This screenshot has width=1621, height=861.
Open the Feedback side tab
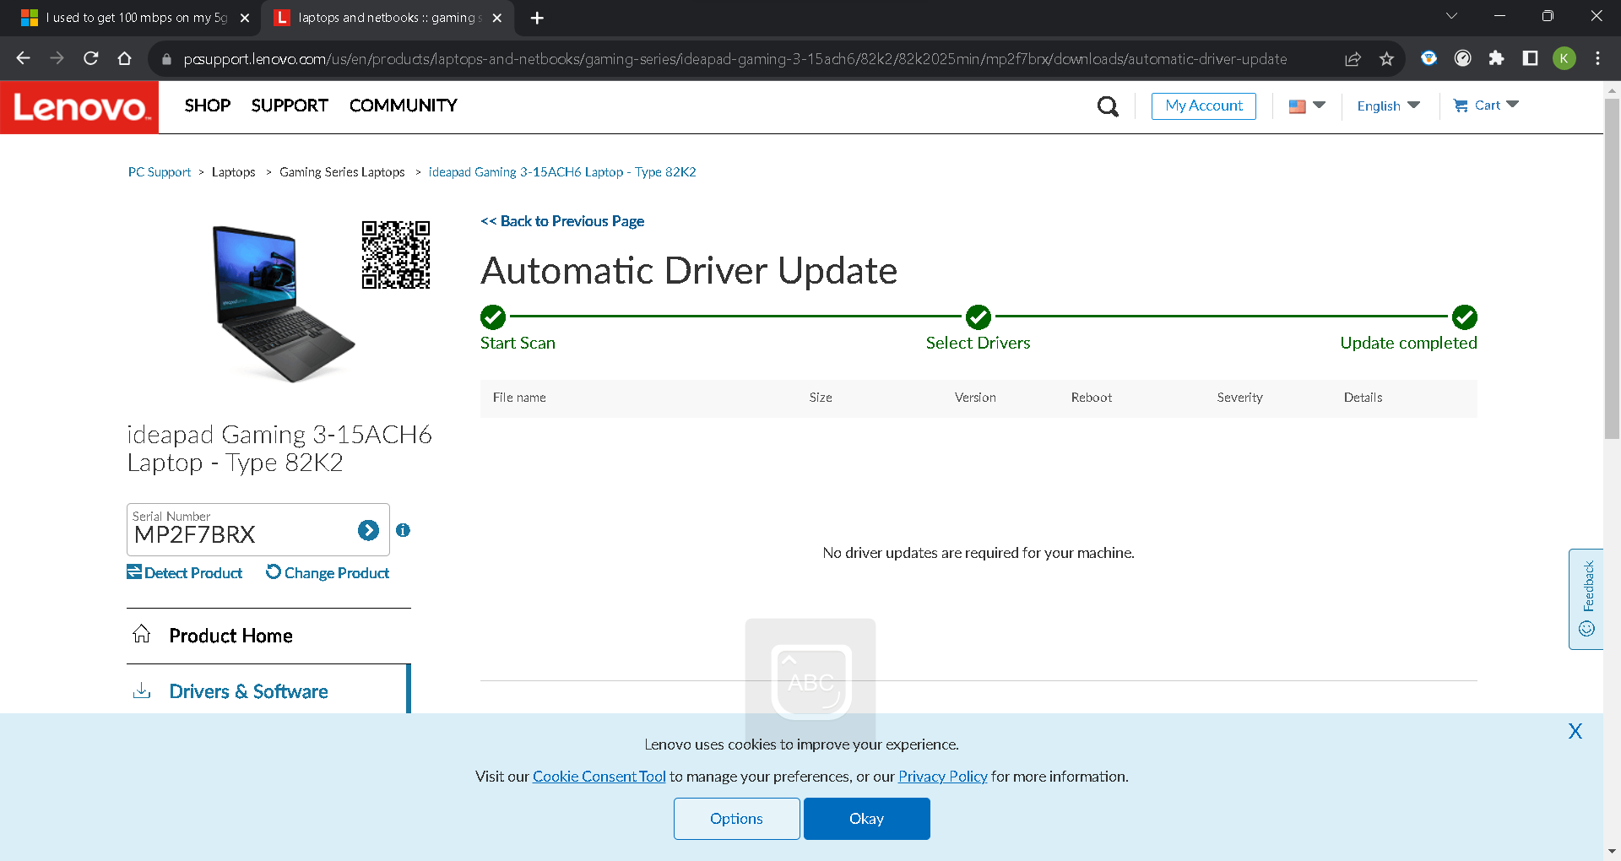point(1586,599)
